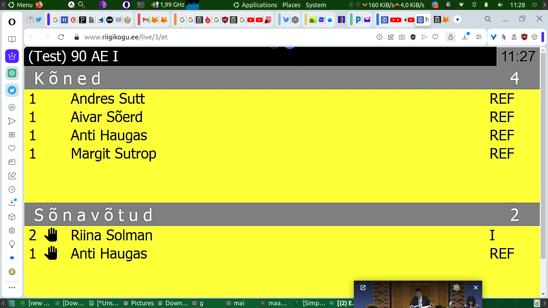Click the page vertical scrollbar
Viewport: 548px width, 308px height.
click(543, 156)
